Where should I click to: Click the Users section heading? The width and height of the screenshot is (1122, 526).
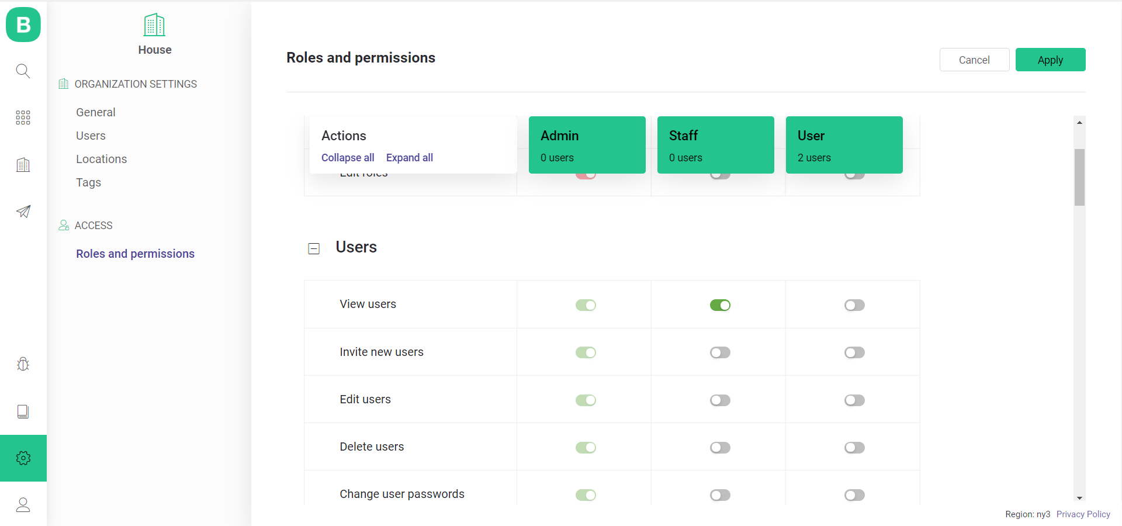[356, 247]
